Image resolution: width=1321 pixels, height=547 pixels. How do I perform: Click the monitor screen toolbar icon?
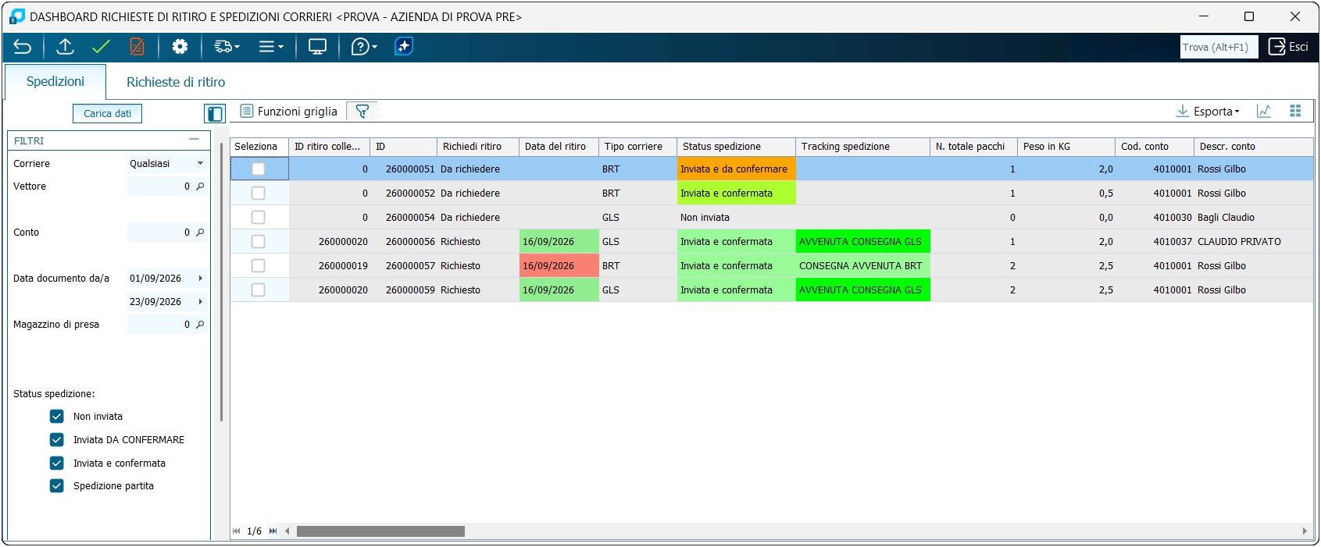point(317,47)
